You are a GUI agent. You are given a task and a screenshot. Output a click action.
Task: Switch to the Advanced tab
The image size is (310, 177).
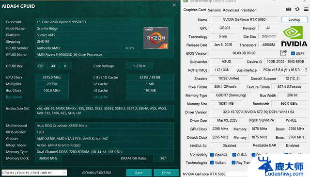pos(231,10)
